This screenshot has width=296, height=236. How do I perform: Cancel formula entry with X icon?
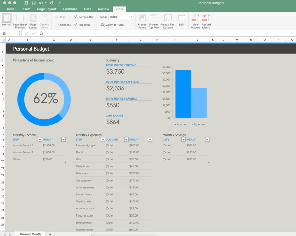tap(27, 33)
